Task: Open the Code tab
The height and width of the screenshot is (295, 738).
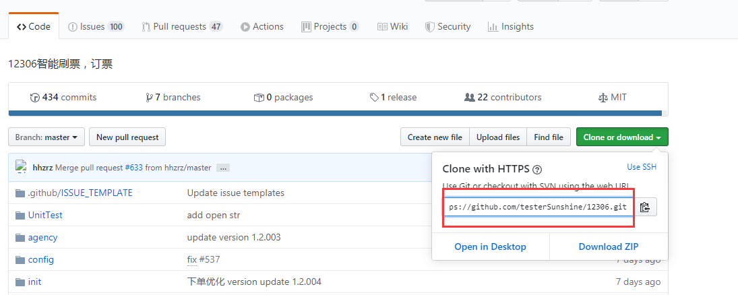Action: [x=34, y=26]
